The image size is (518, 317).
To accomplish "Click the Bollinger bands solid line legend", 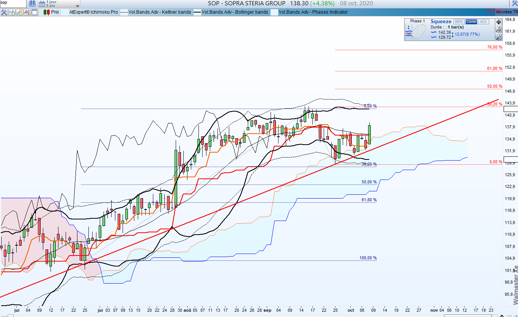I will pos(197,12).
